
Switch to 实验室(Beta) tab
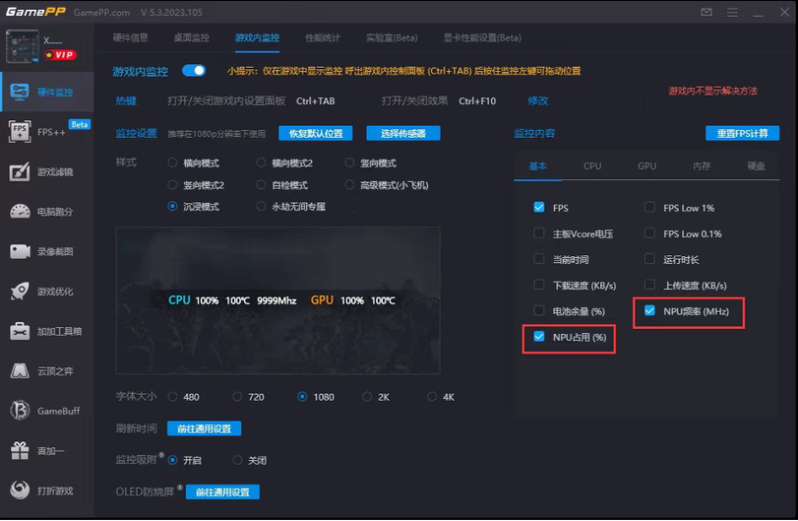392,37
